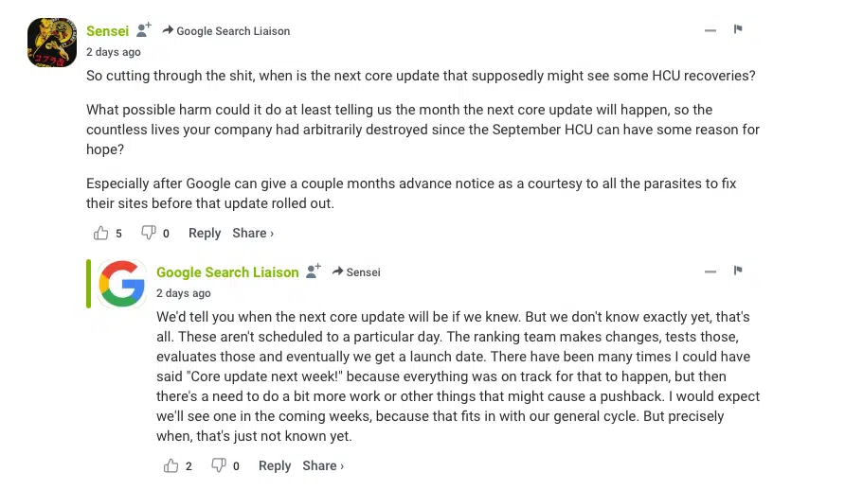Upvote Sensei's comment with thumbs up
The image size is (845, 490).
tap(101, 233)
